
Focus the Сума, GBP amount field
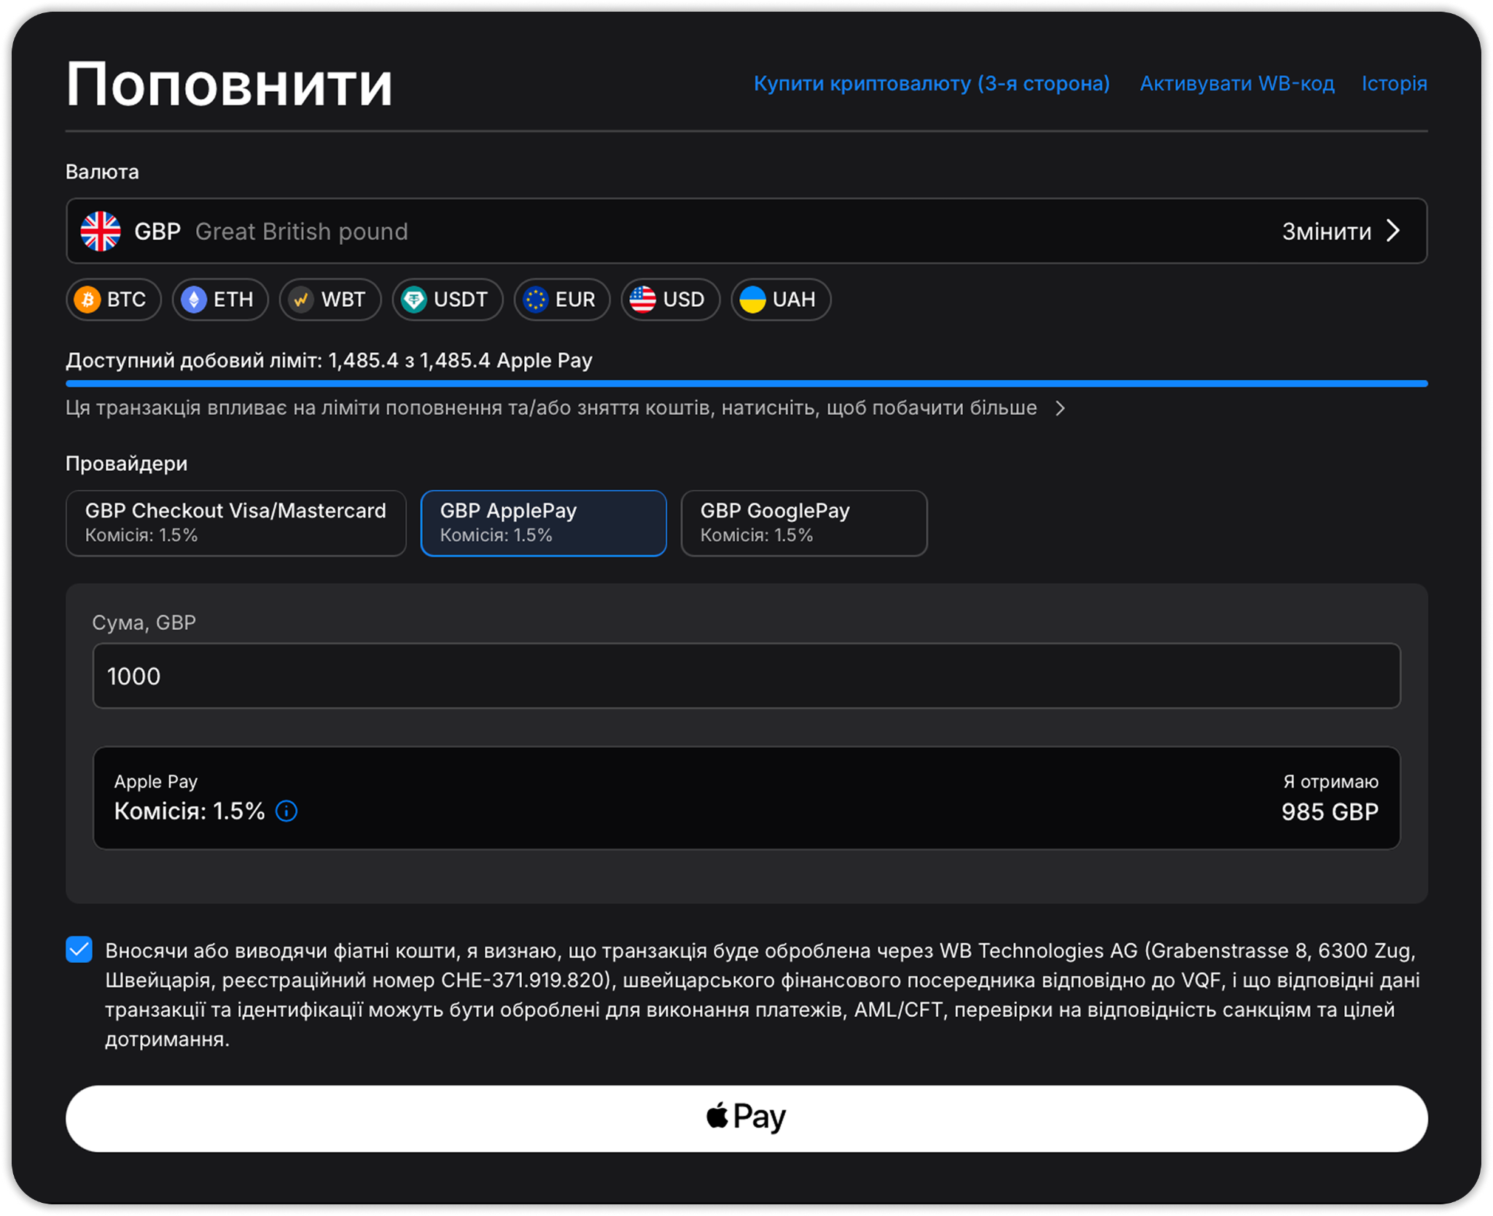point(746,676)
